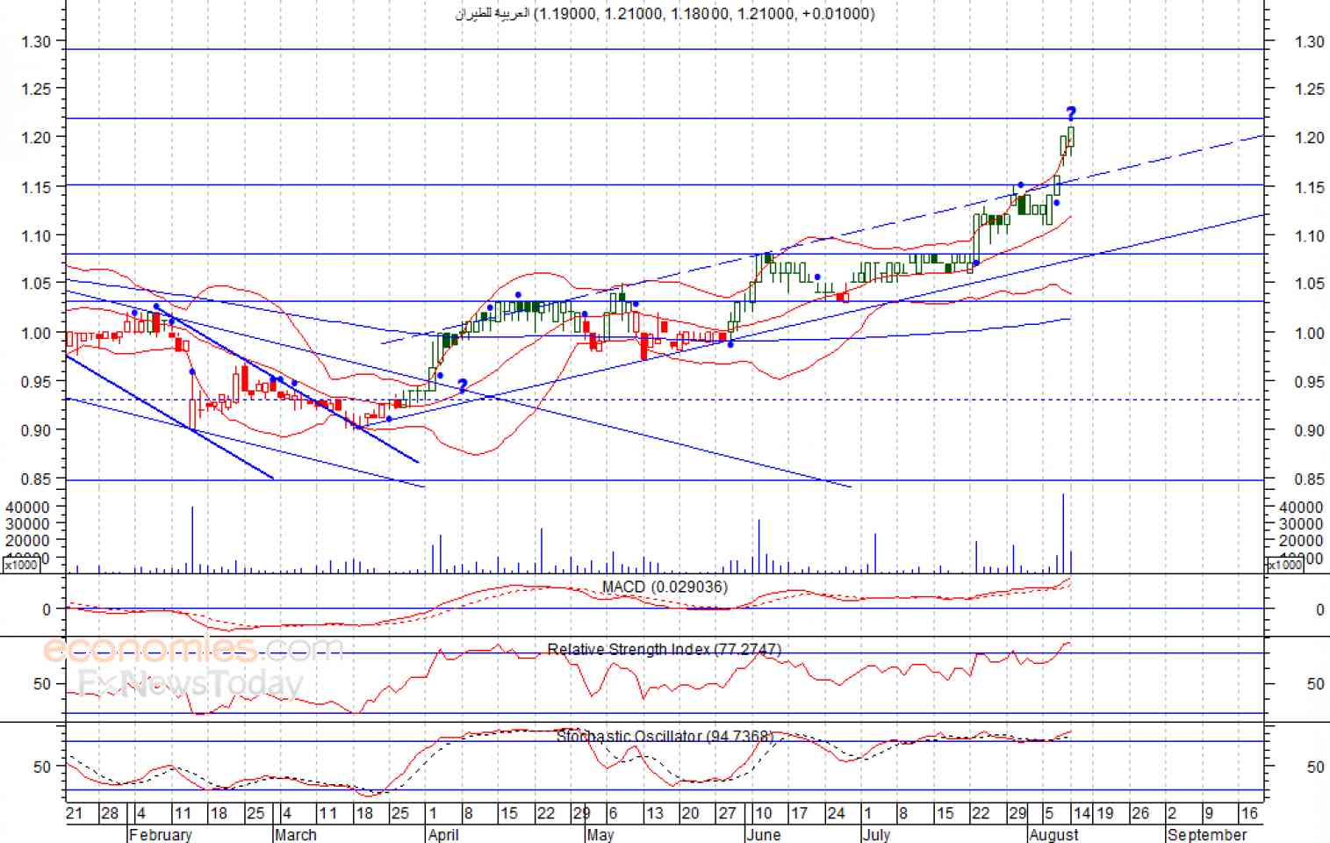
Task: Click the x1000 multiplier on the left volume axis
Action: point(20,566)
